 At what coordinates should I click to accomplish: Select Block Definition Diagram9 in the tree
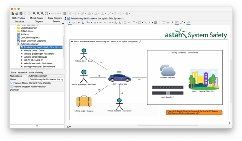[x=33, y=41]
